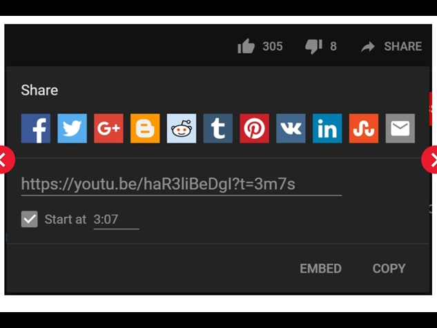
Task: Click the Google Plus share icon
Action: tap(108, 128)
